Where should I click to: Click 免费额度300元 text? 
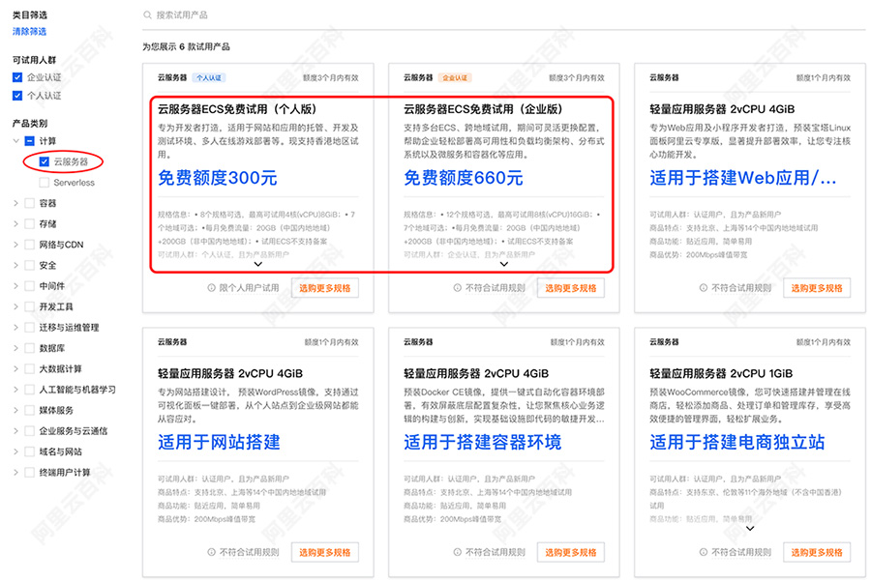click(218, 178)
